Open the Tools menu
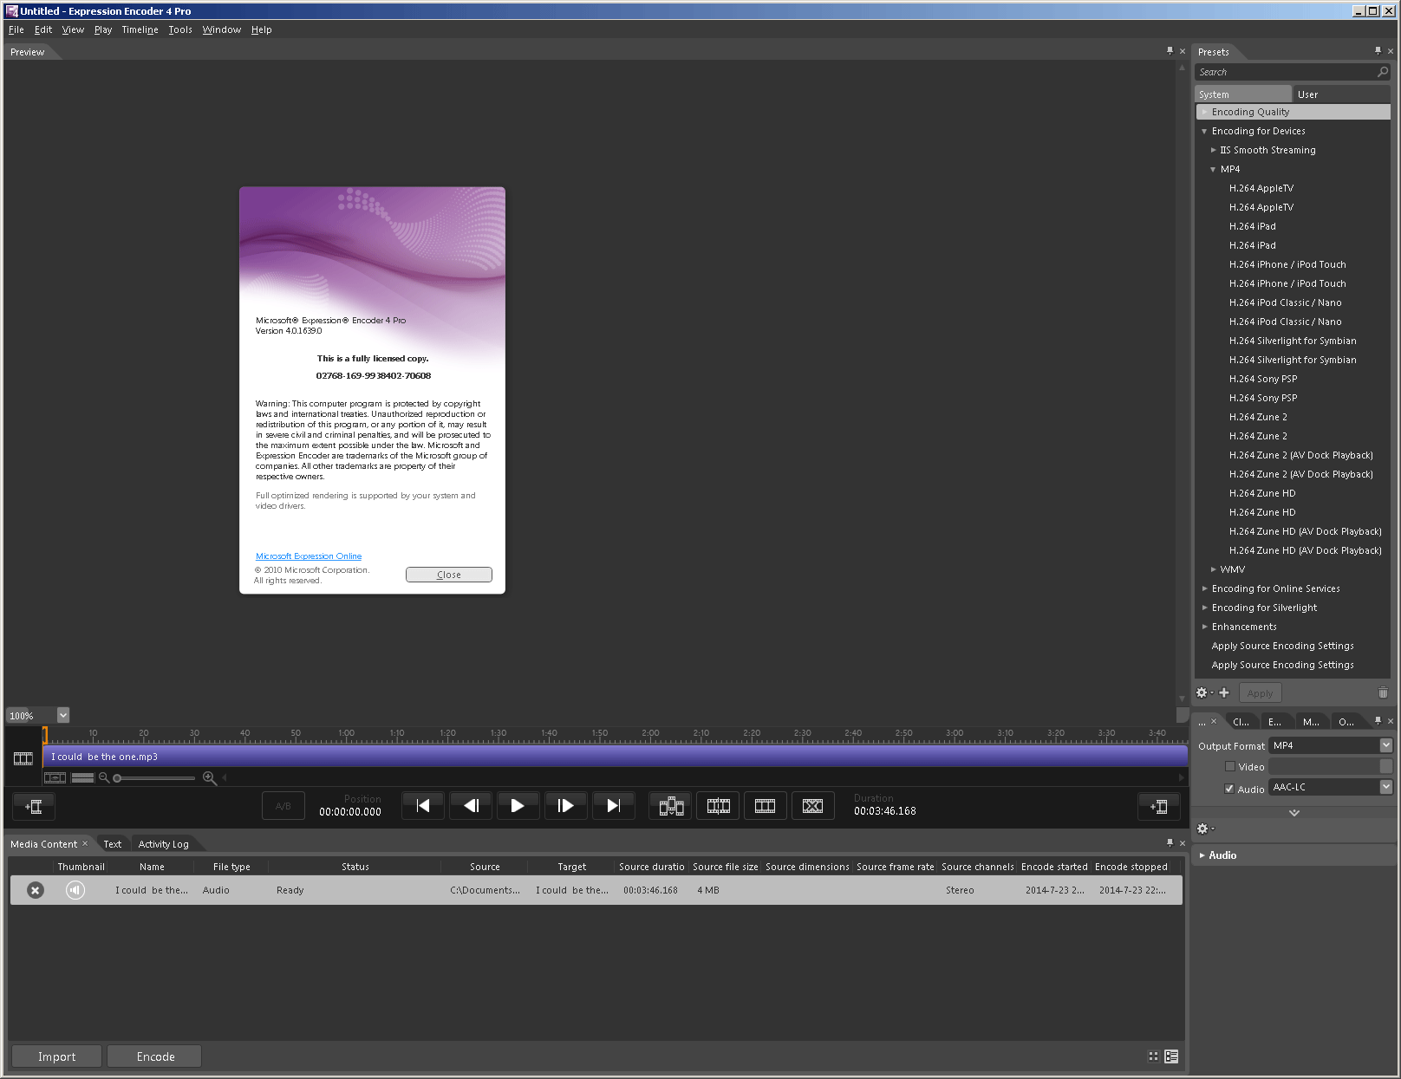Screen dimensions: 1401x1079 point(180,29)
